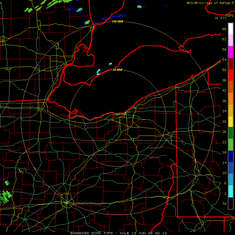The width and height of the screenshot is (235, 235).
Task: Click the 'TH' legend label
Action: (x=224, y=204)
